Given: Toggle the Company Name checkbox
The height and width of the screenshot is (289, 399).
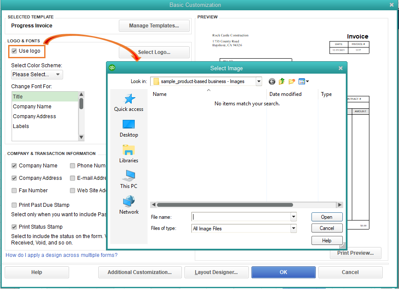Looking at the screenshot, I should [14, 166].
